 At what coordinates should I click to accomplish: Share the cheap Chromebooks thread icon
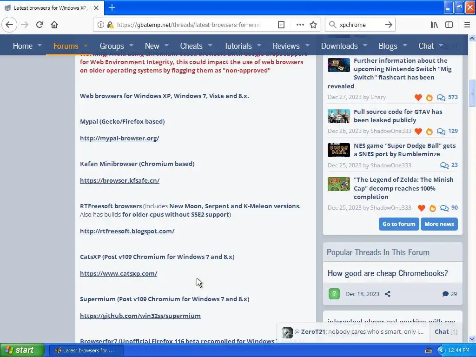pos(388,294)
